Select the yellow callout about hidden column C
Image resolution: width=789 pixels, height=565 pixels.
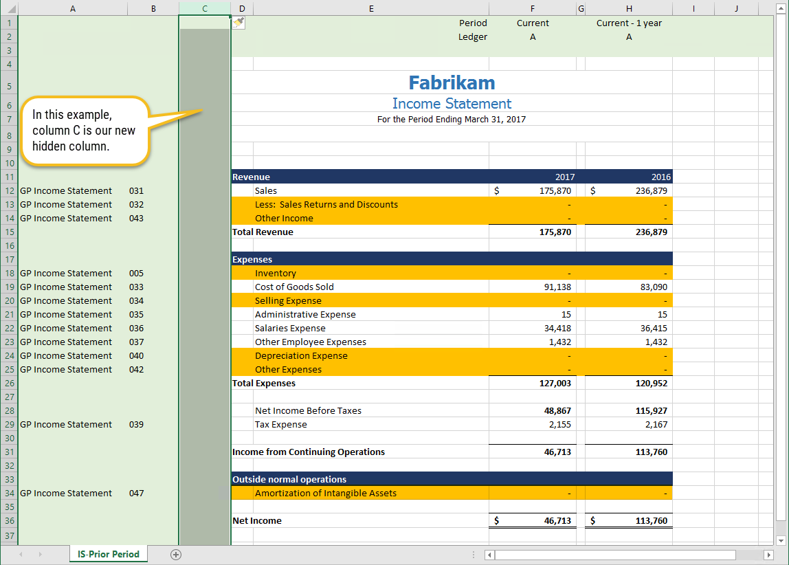(x=85, y=131)
